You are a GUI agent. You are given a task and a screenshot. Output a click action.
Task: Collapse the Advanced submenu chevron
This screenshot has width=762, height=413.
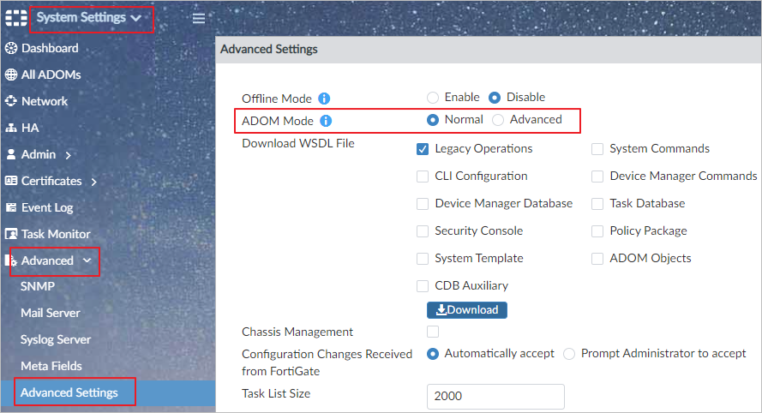tap(87, 260)
